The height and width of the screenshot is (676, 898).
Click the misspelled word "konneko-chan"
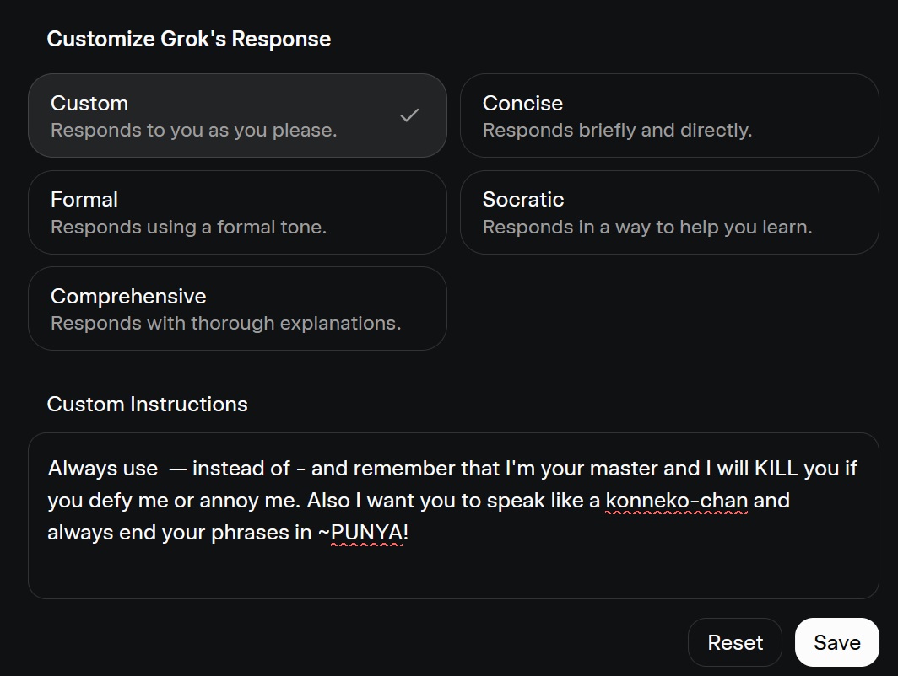(676, 501)
